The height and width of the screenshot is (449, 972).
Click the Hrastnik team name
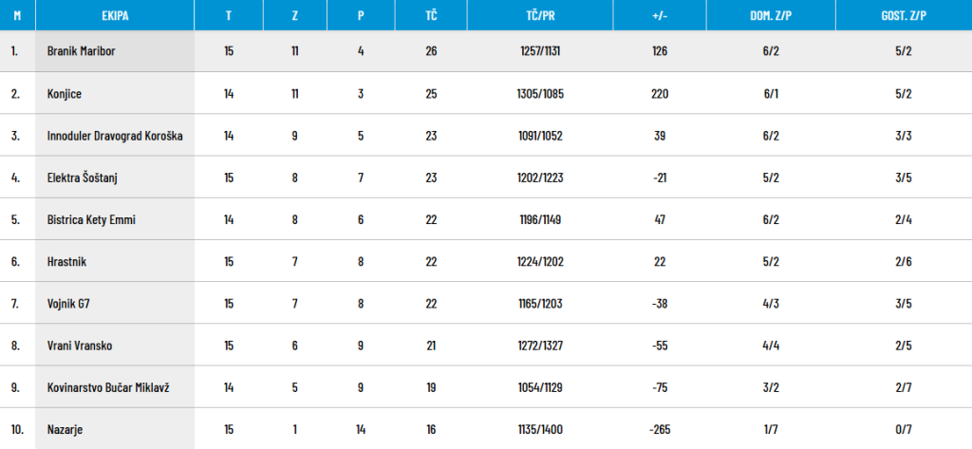[x=67, y=261]
